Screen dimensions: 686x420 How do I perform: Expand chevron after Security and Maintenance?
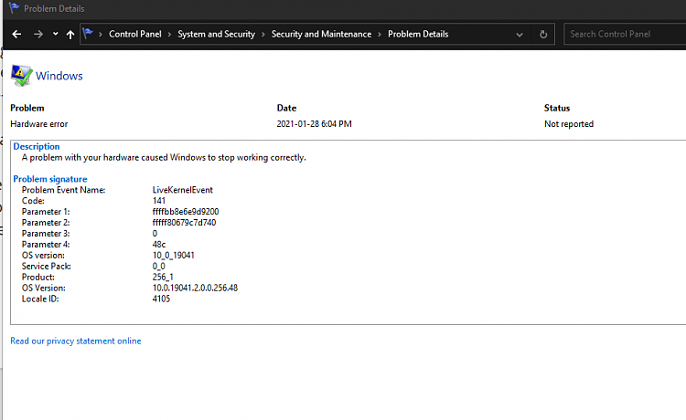[380, 34]
